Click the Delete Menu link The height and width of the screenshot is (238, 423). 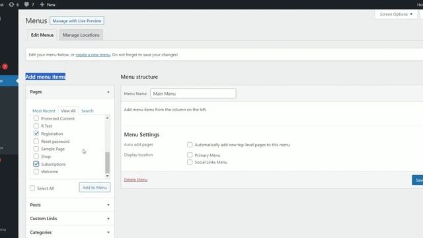pos(135,180)
